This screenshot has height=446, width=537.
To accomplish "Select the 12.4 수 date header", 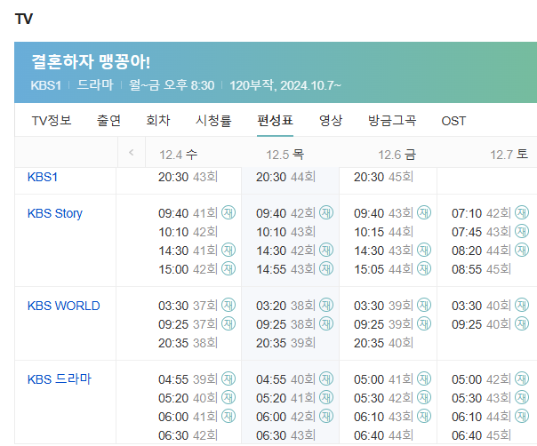I will [179, 155].
